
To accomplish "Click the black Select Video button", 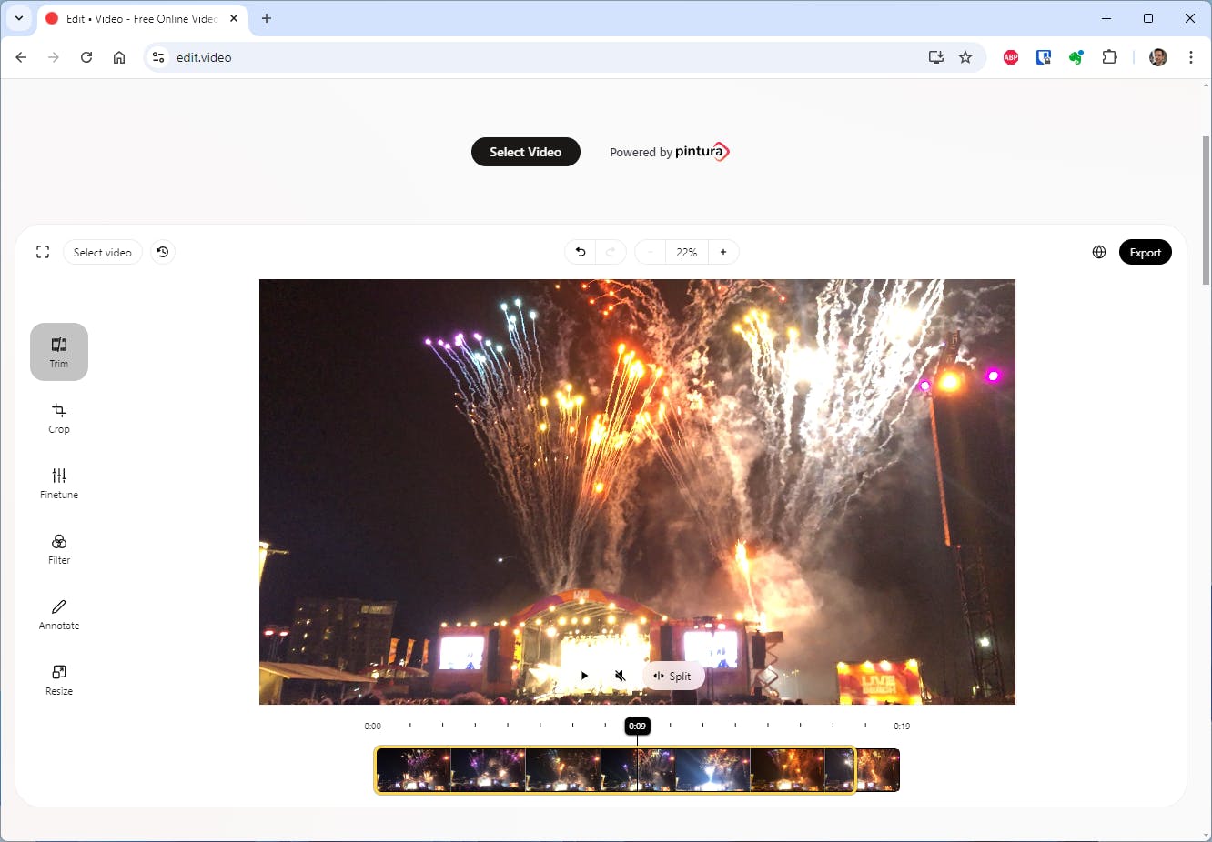I will tap(526, 152).
